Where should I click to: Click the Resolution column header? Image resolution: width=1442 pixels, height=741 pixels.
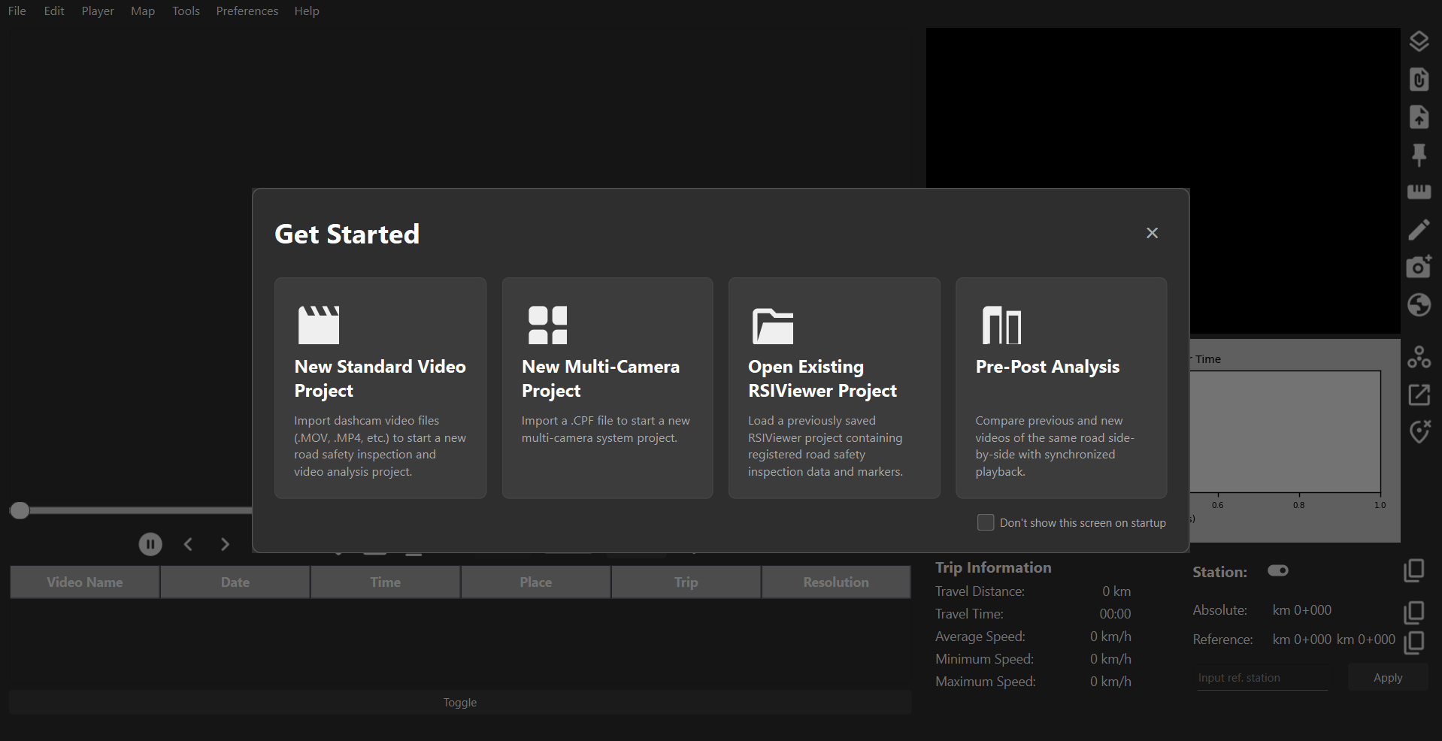pyautogui.click(x=836, y=582)
